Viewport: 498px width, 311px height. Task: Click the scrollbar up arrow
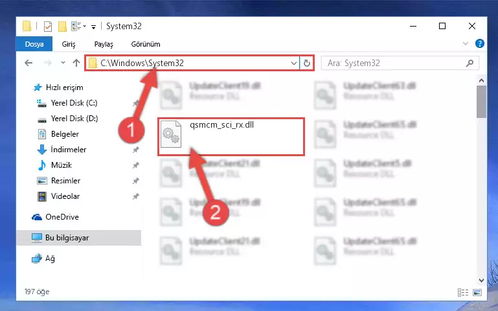click(x=481, y=81)
